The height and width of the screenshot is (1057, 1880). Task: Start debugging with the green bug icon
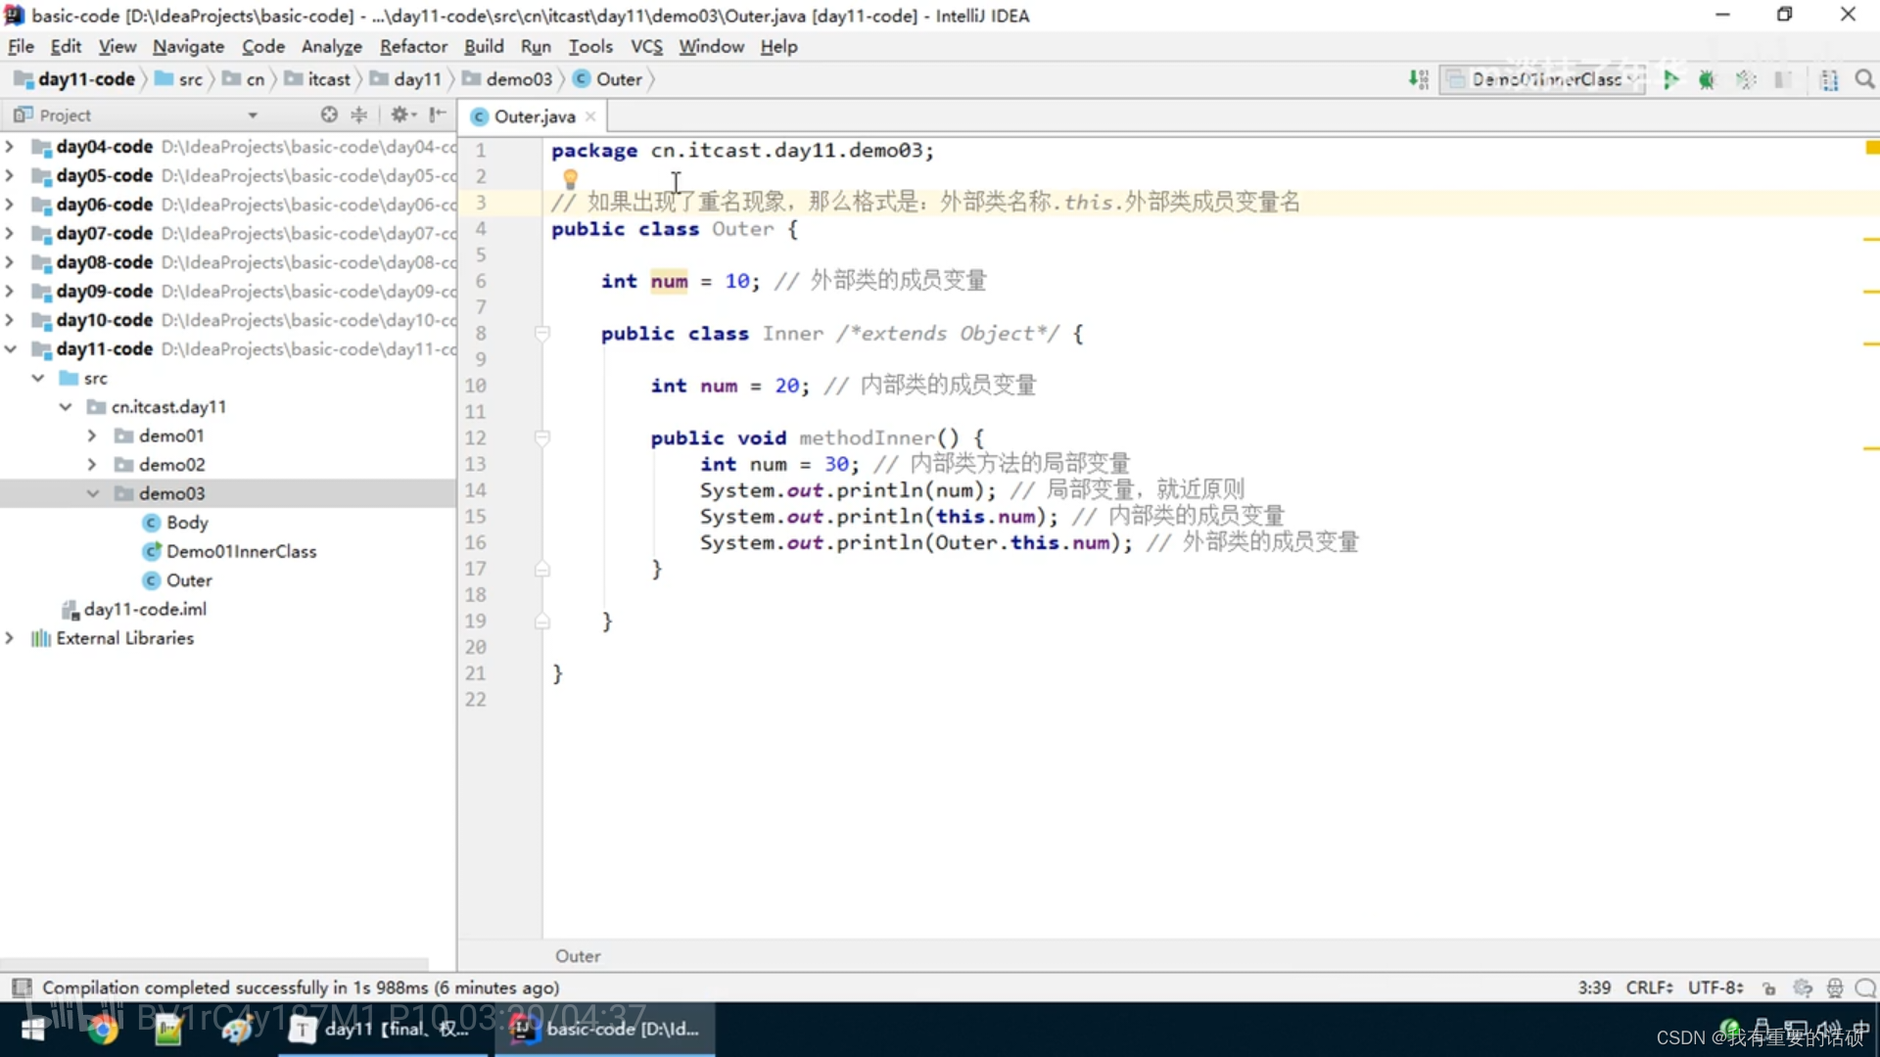coord(1707,79)
